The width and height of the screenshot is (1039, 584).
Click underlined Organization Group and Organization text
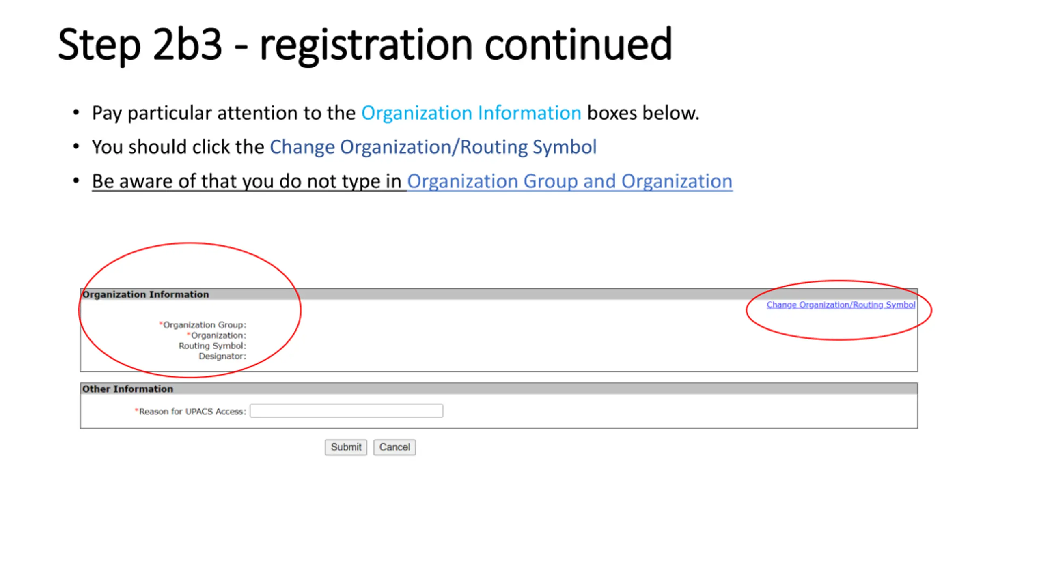(569, 181)
